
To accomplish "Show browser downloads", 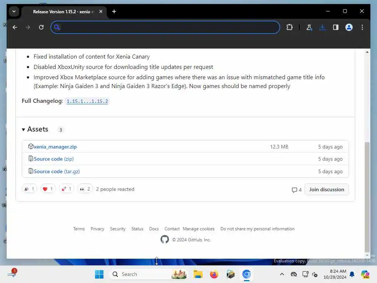I will (x=323, y=27).
